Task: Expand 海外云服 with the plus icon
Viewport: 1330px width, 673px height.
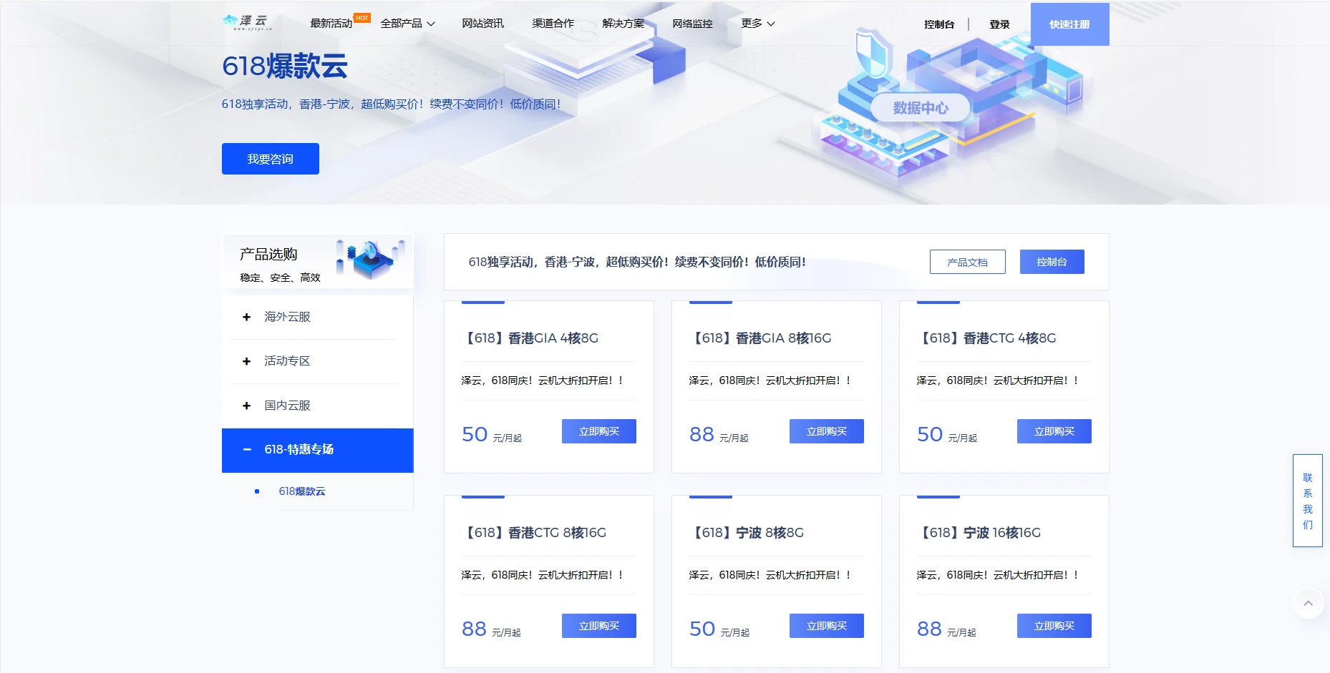Action: pyautogui.click(x=246, y=317)
